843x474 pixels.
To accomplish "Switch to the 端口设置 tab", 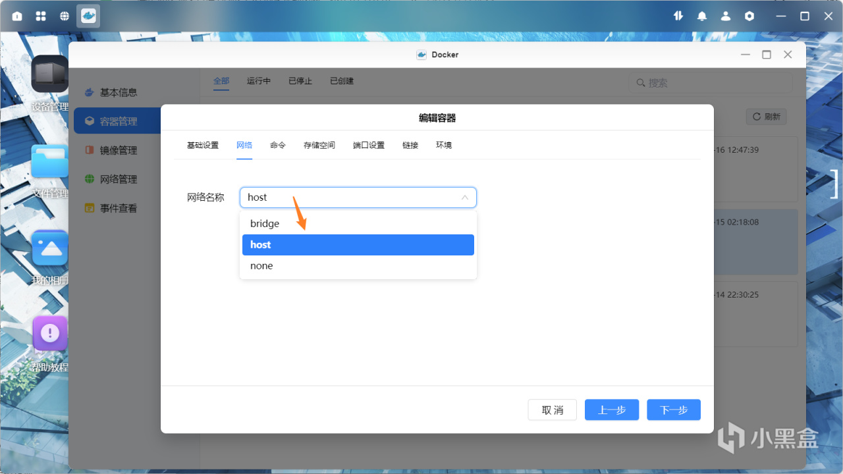I will pyautogui.click(x=369, y=145).
